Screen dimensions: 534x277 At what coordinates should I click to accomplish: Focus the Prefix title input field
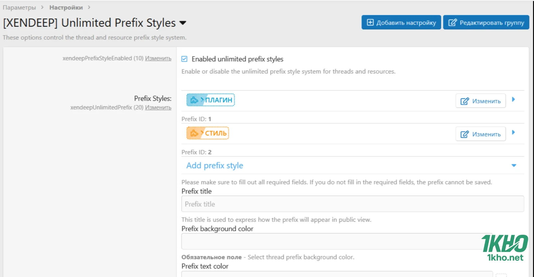(x=352, y=204)
